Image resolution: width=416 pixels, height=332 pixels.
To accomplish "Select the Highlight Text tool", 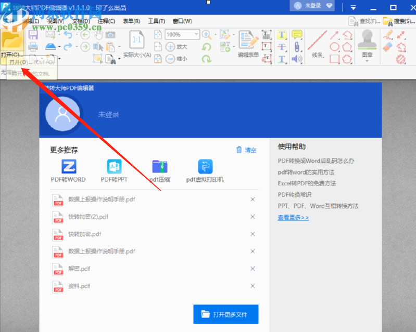I will point(282,35).
